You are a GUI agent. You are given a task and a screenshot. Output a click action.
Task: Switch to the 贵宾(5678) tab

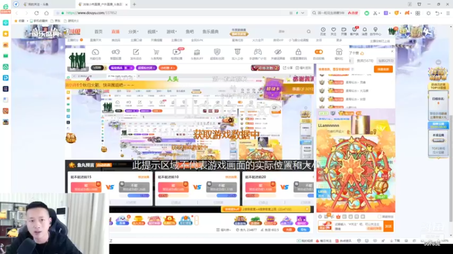pos(365,61)
